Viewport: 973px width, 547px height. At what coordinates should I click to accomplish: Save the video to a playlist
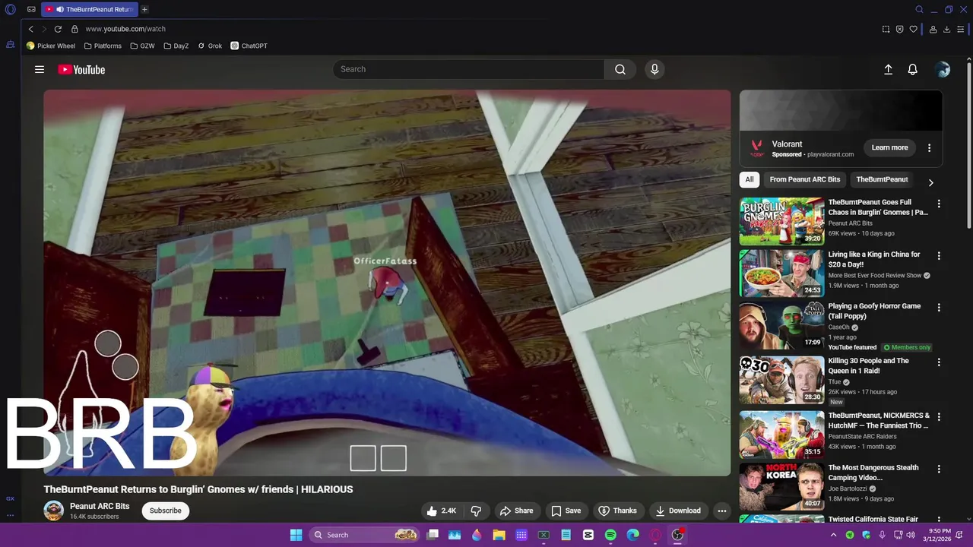tap(566, 511)
